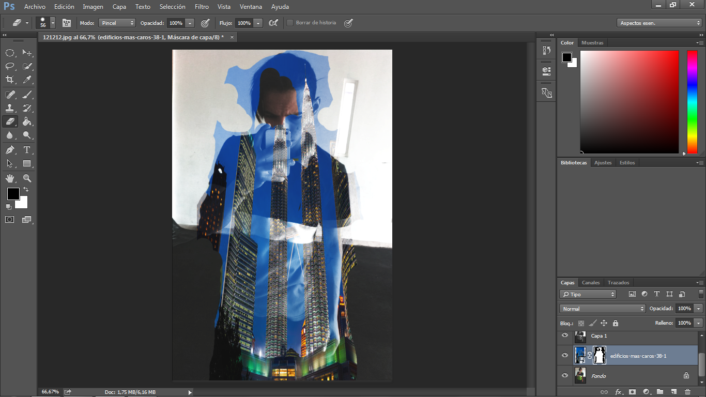Click the delete layer trash icon
The height and width of the screenshot is (397, 706).
pos(687,392)
